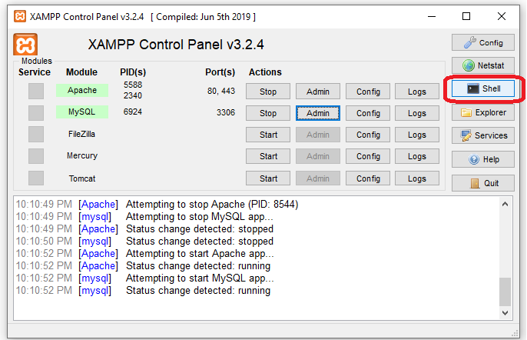Image resolution: width=527 pixels, height=340 pixels.
Task: Toggle the Mercury service checkbox
Action: [x=36, y=156]
